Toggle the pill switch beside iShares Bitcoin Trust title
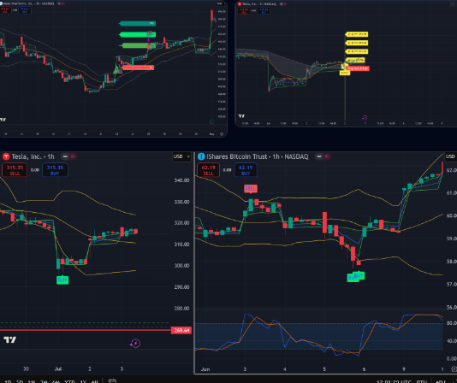This screenshot has height=383, width=457. (319, 156)
